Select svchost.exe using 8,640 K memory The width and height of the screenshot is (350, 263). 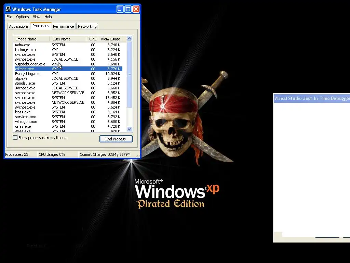(68, 54)
